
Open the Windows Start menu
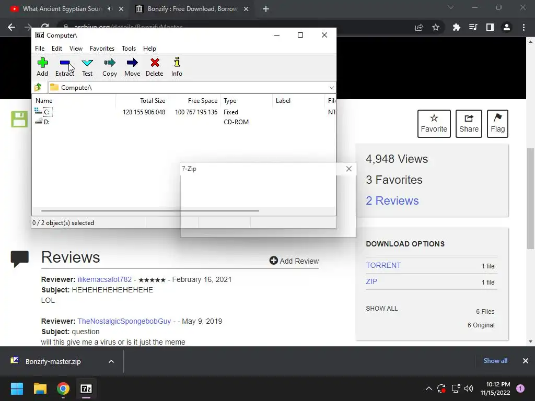17,388
